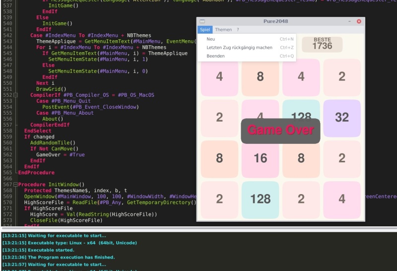Click 'If Not CanMove()' on line 561
This screenshot has height=271, width=397.
tap(54, 149)
